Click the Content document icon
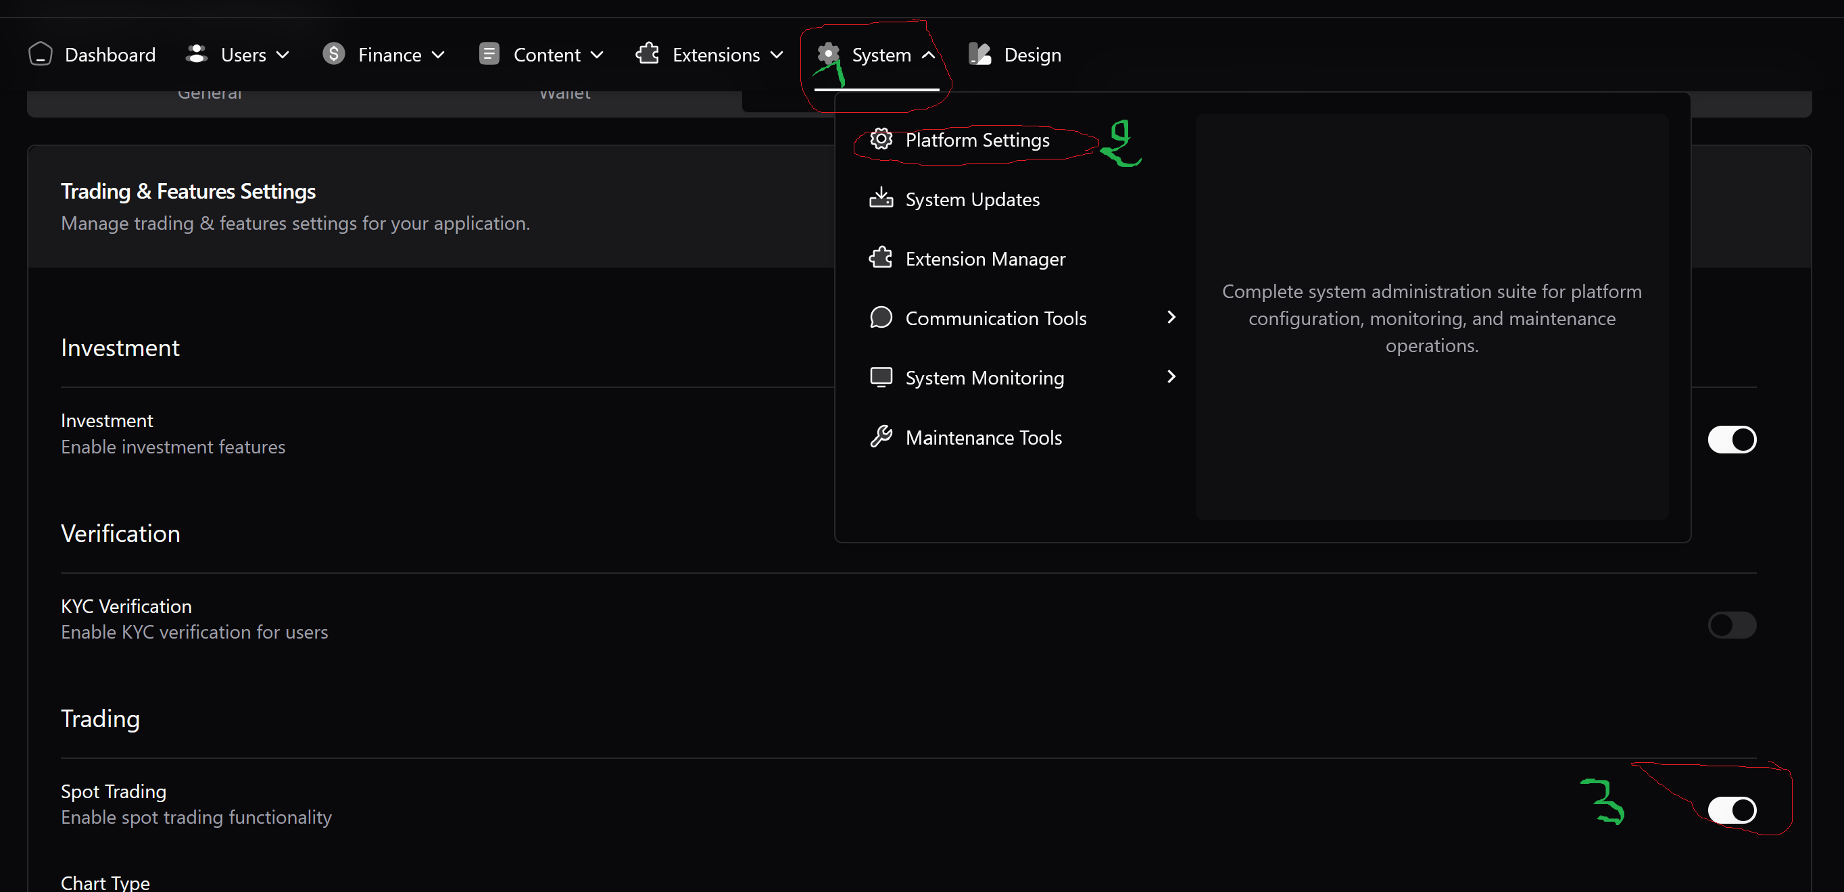 489,55
